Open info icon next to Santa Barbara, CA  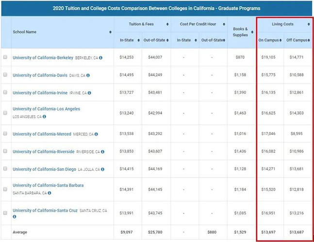[x=50, y=193]
